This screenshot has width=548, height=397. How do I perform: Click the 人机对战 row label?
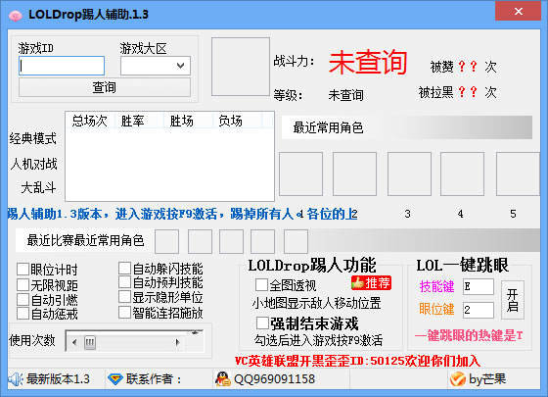pyautogui.click(x=33, y=164)
